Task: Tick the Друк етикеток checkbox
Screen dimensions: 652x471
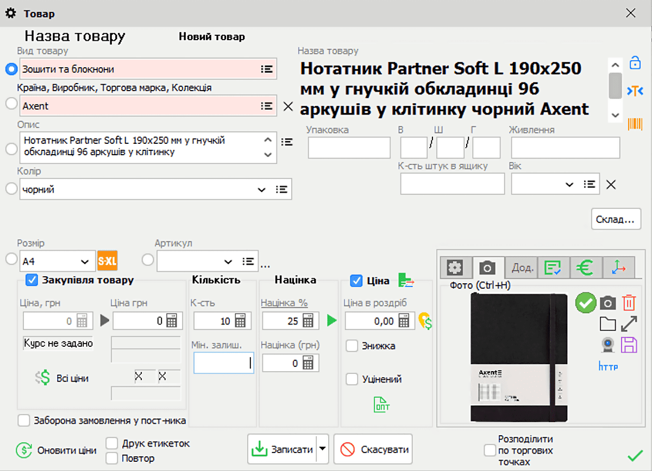Action: (x=112, y=443)
